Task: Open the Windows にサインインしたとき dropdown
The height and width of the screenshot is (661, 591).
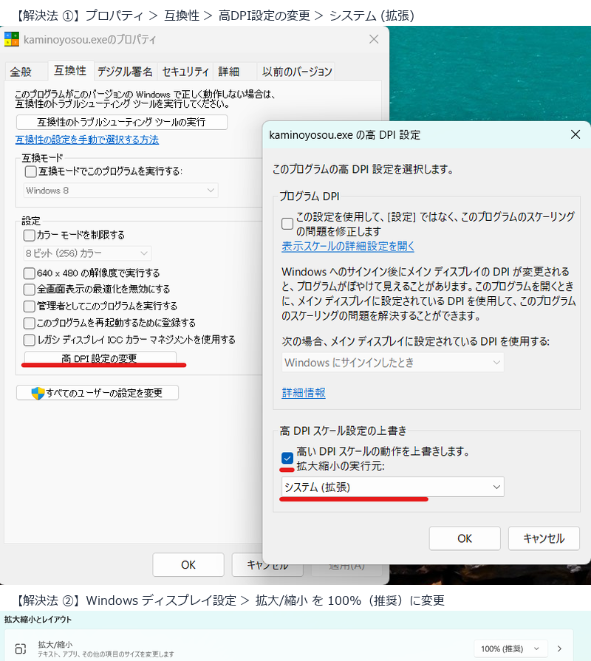Action: (392, 363)
